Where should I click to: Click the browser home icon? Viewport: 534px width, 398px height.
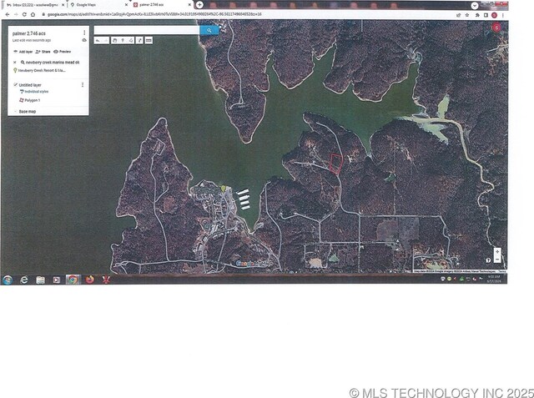(33, 15)
